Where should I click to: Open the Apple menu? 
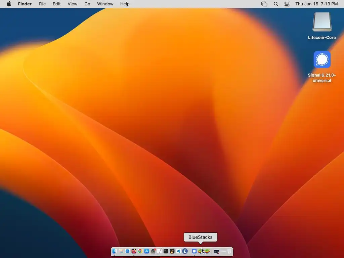[9, 4]
